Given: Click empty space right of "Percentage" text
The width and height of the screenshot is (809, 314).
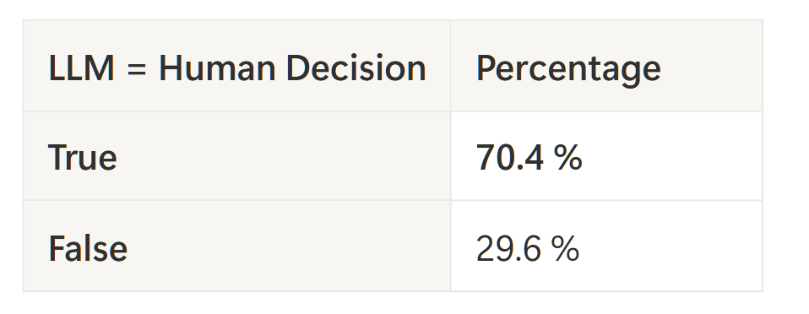Looking at the screenshot, I should (711, 66).
